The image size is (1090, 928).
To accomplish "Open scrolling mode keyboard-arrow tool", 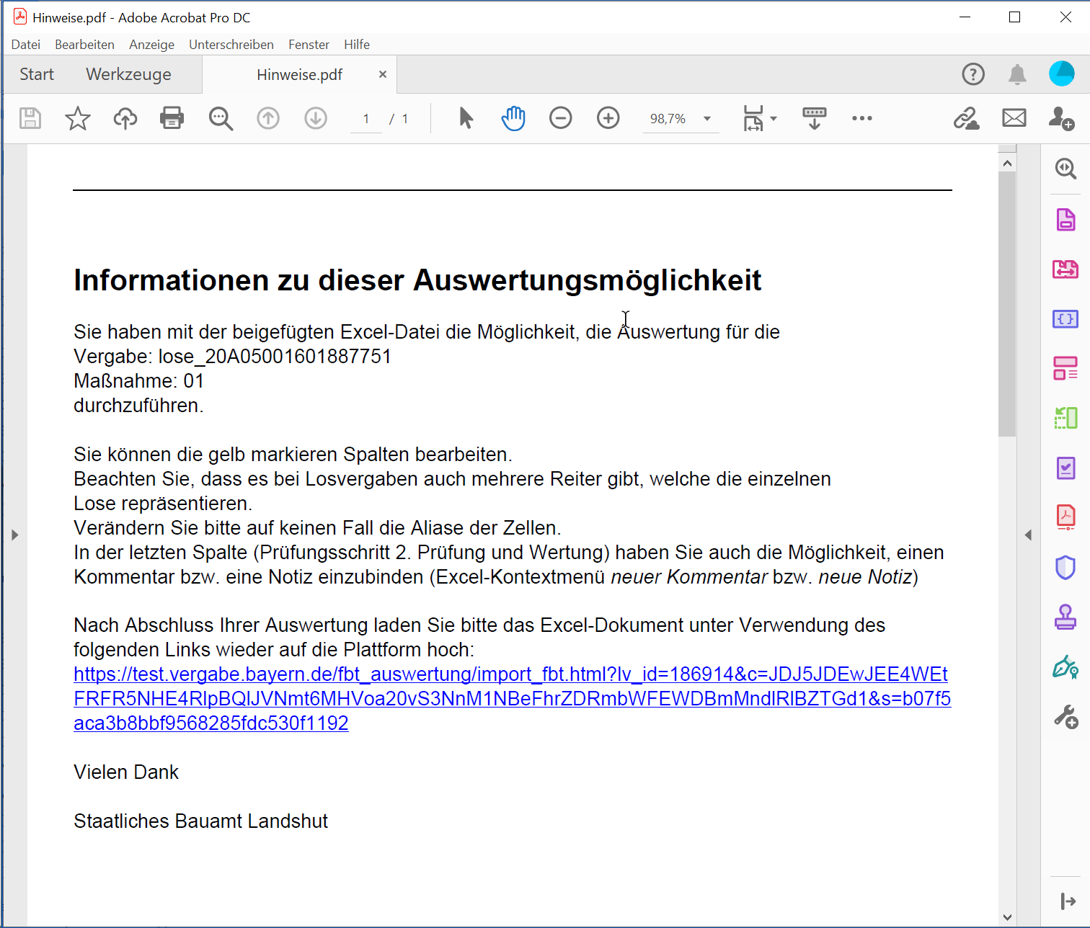I will pos(815,118).
